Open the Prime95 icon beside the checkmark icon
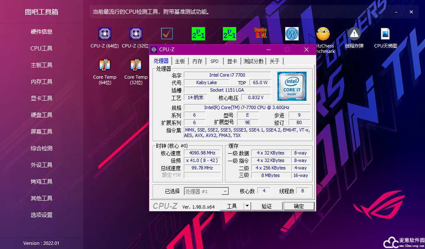The width and height of the screenshot is (425, 249). click(198, 34)
